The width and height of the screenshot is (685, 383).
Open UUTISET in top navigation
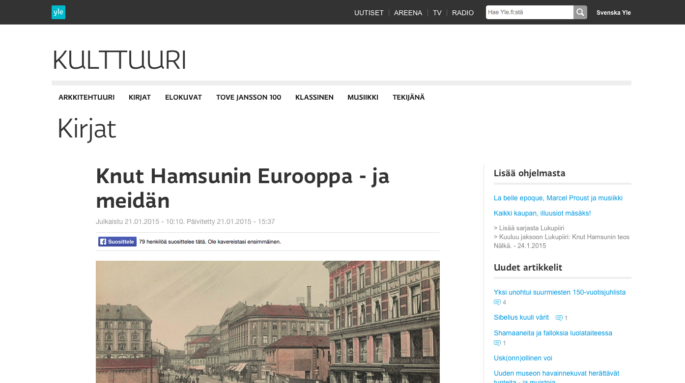pyautogui.click(x=369, y=13)
